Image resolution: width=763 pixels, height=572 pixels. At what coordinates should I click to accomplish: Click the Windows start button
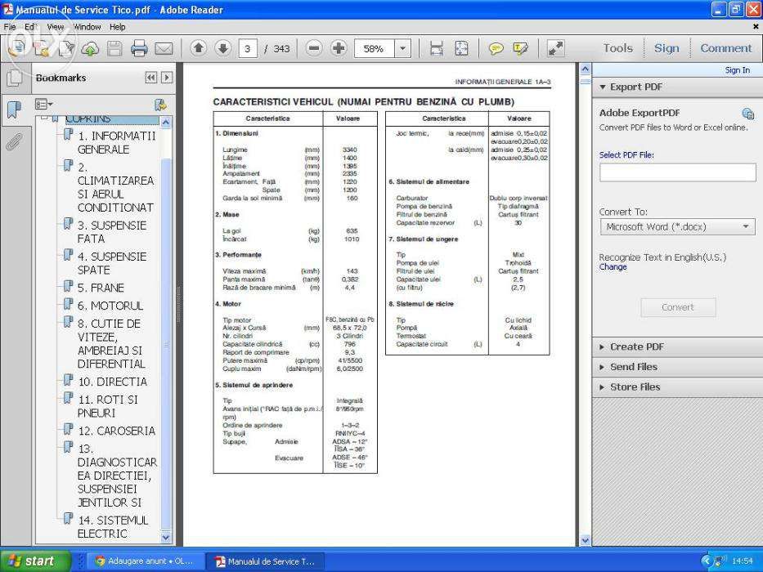[x=35, y=561]
